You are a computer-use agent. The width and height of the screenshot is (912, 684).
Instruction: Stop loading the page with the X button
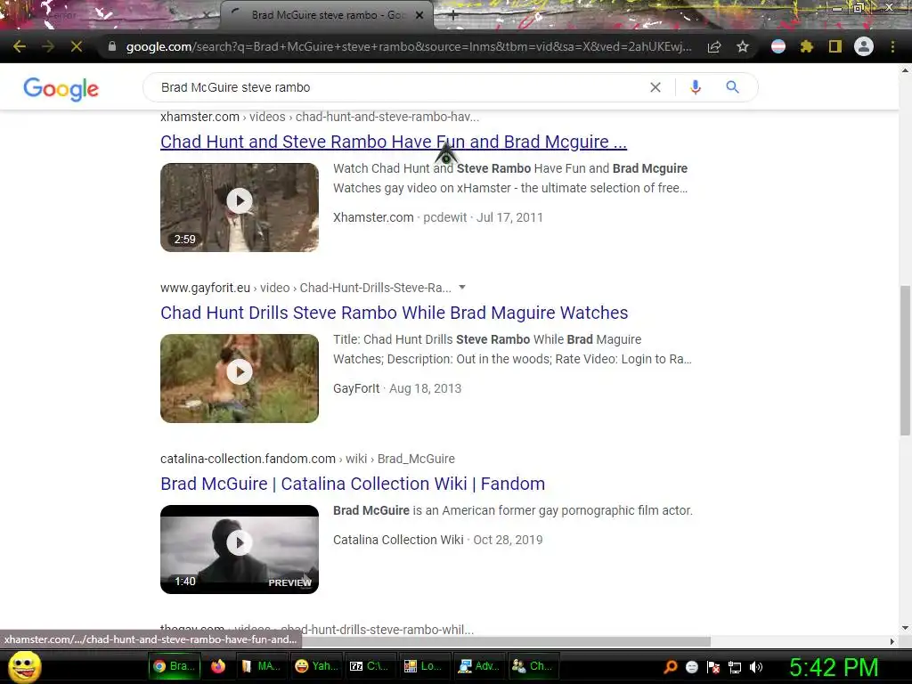(77, 46)
